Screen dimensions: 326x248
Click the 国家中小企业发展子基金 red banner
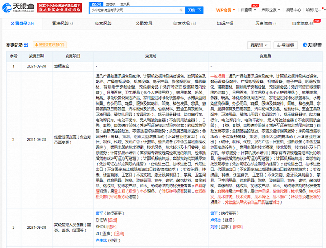point(60,8)
